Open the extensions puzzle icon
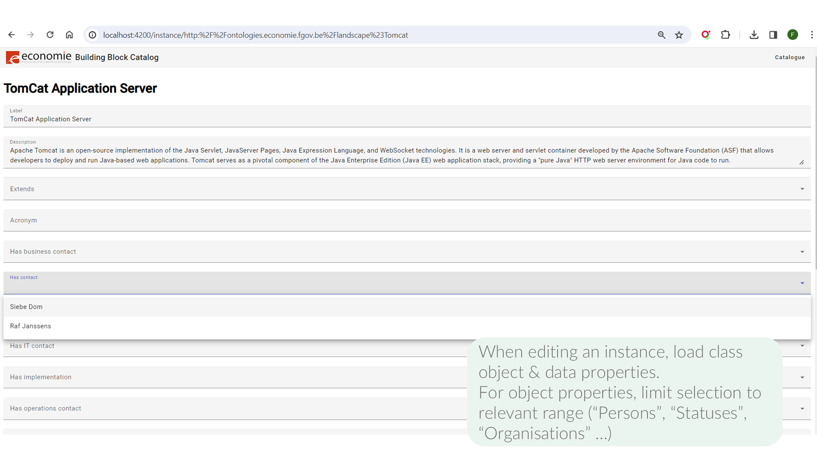The height and width of the screenshot is (459, 817). click(x=725, y=35)
